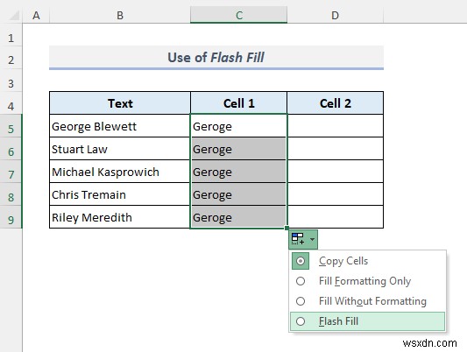Click row 2 header
This screenshot has height=352, width=467.
point(11,60)
